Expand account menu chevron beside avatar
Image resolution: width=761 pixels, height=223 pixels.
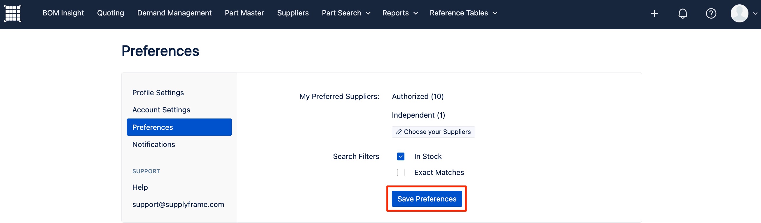tap(755, 14)
